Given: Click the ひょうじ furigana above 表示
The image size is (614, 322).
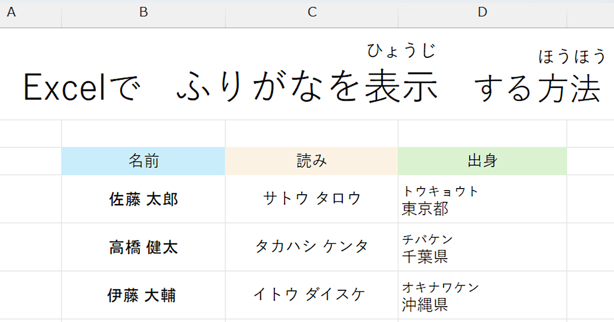Looking at the screenshot, I should point(401,51).
